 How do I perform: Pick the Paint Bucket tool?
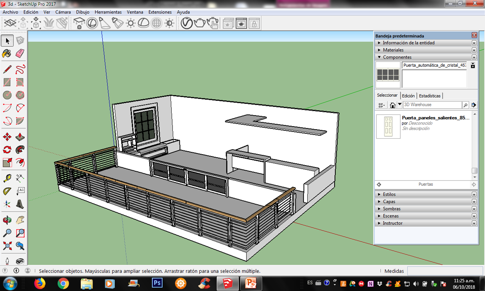tap(7, 54)
